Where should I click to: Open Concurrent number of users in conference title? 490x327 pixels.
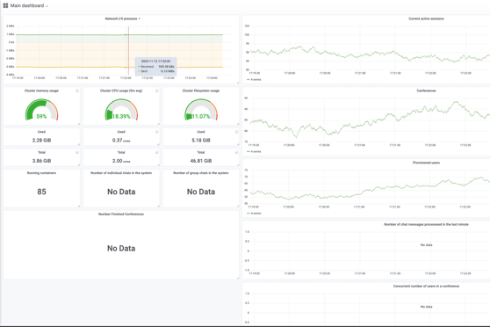pyautogui.click(x=426, y=286)
